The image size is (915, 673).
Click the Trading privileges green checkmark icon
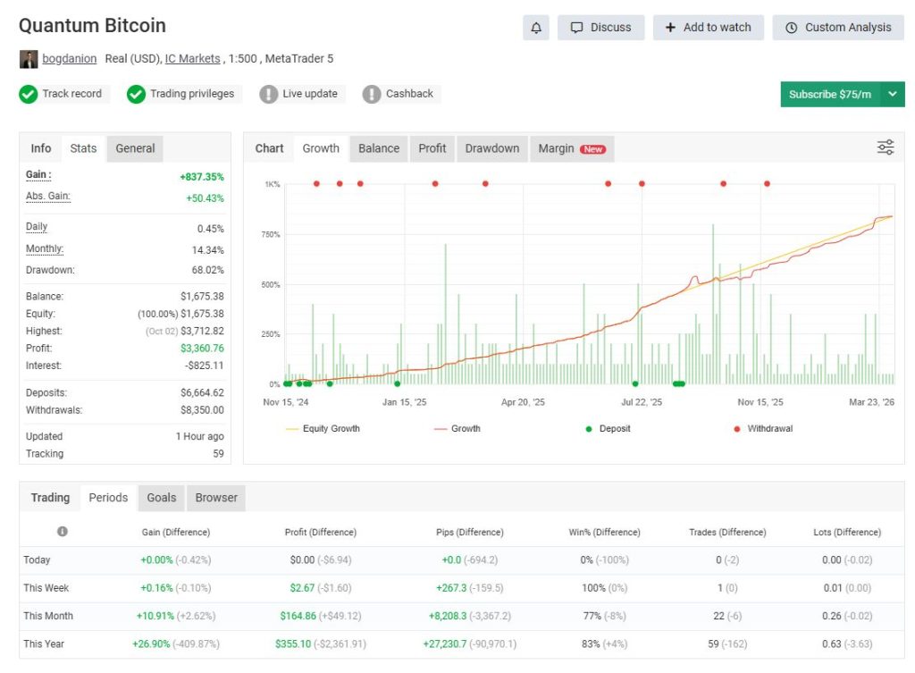(x=136, y=93)
